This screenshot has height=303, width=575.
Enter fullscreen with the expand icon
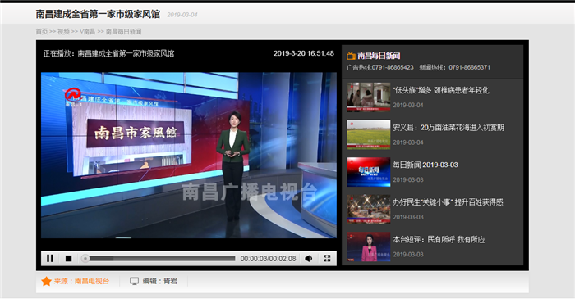(x=327, y=259)
